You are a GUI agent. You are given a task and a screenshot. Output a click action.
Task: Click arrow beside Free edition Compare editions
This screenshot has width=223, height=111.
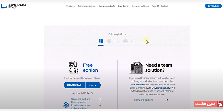click(100, 99)
